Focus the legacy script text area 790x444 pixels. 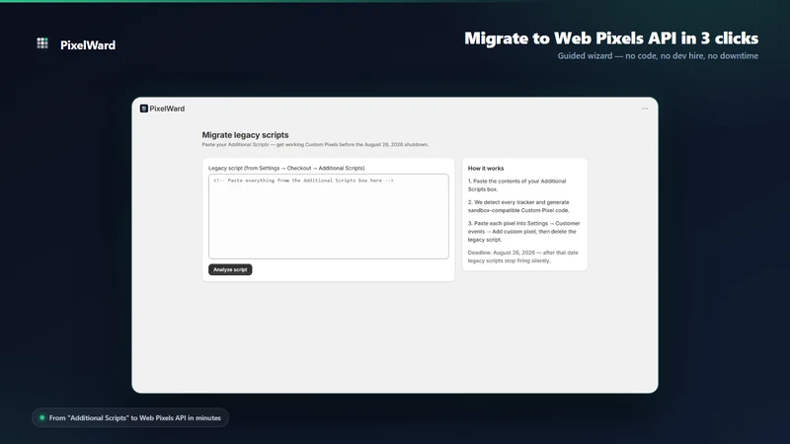[329, 216]
